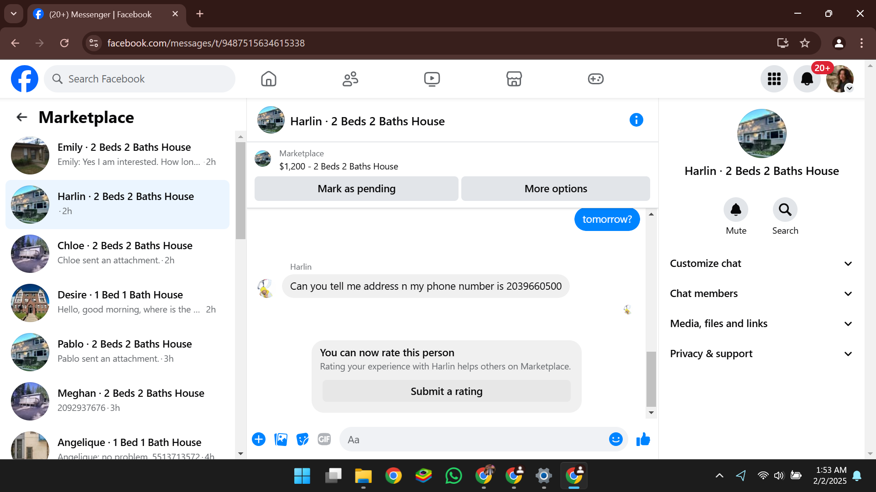Open the Marketplace storefront icon
Screen dimensions: 876x492
(x=514, y=79)
